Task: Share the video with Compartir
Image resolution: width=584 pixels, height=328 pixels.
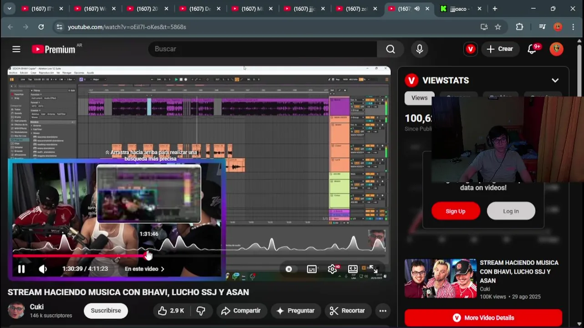Action: (x=241, y=311)
